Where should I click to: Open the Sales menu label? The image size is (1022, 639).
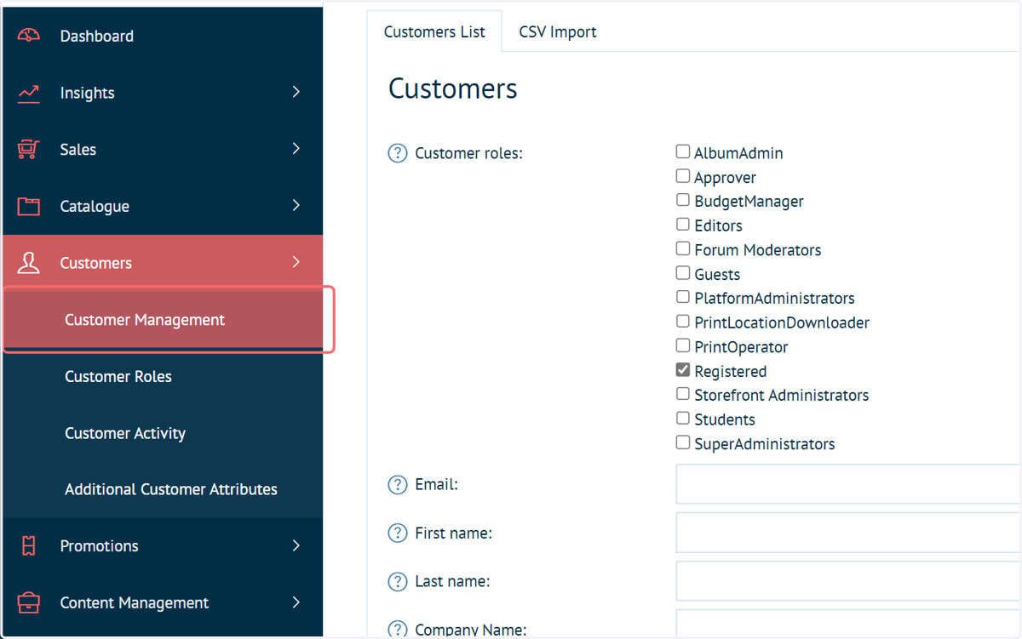78,150
